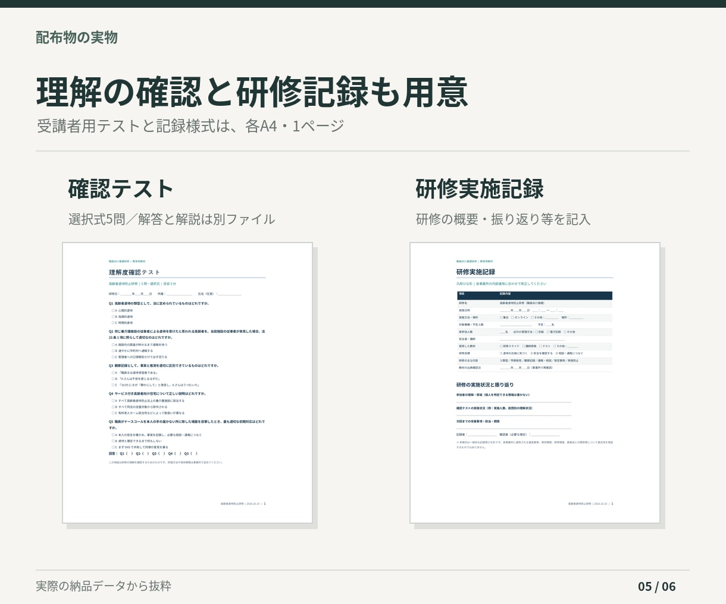Click the 研修日 date field on the test

click(130, 294)
